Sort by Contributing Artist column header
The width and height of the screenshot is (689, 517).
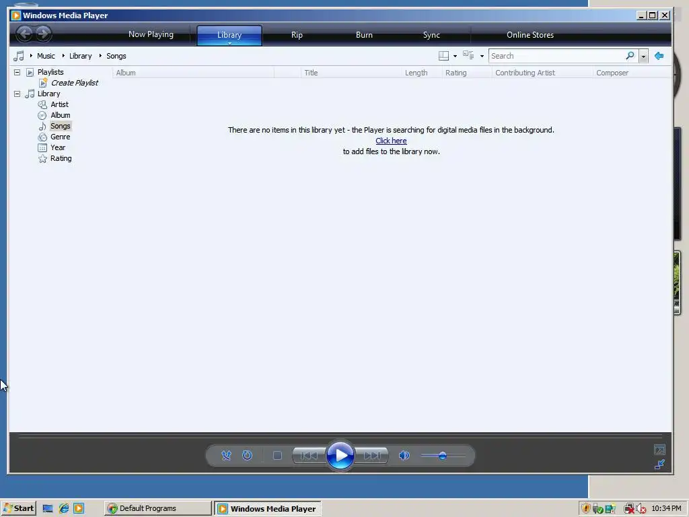pyautogui.click(x=543, y=73)
